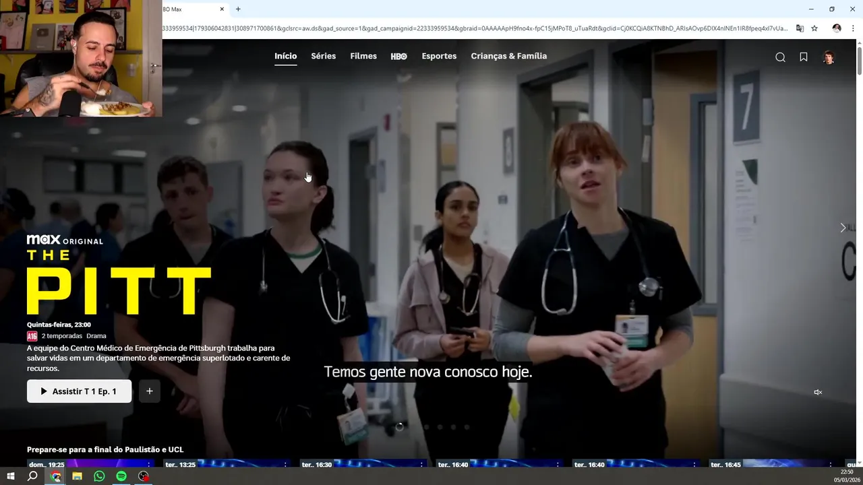Click the A16 age rating badge

pyautogui.click(x=32, y=336)
